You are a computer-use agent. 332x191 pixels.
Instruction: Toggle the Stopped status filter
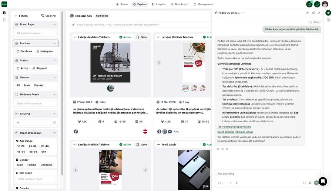click(x=39, y=68)
